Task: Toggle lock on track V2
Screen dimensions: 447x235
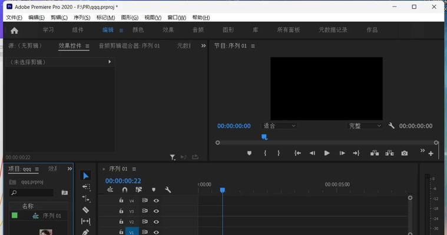Action: 121,221
